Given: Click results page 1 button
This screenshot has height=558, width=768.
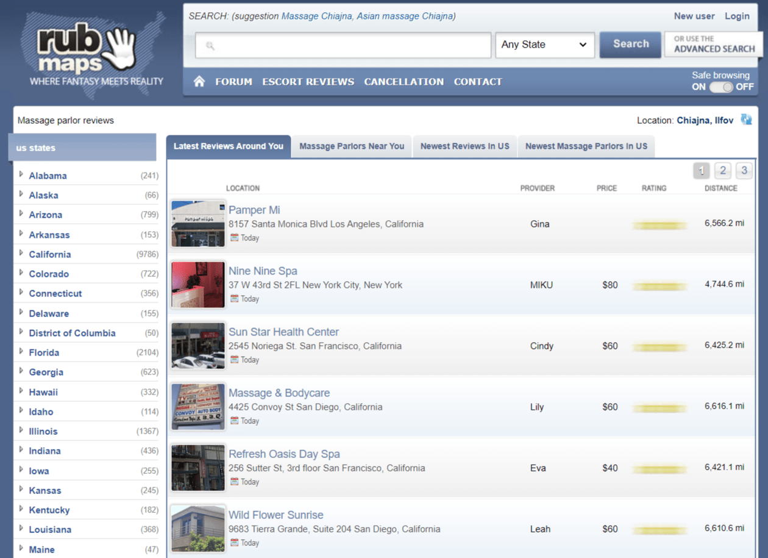Looking at the screenshot, I should tap(702, 170).
